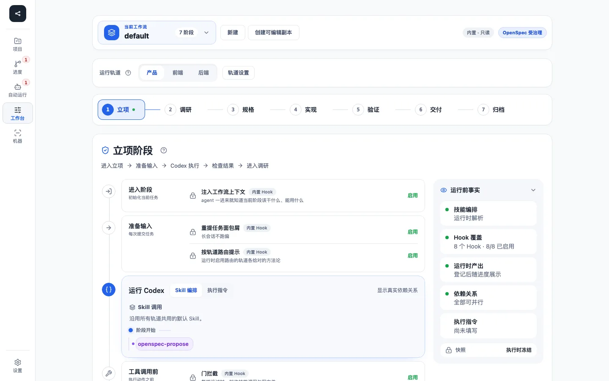
Task: Click the 内置 · 只读 badge
Action: pos(478,33)
